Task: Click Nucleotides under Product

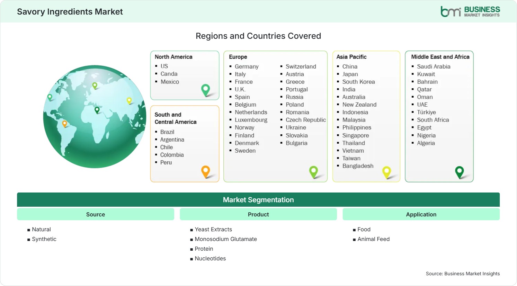Action: tap(210, 258)
